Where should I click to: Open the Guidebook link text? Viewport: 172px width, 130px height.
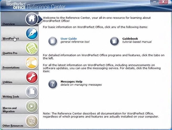tap(130, 39)
